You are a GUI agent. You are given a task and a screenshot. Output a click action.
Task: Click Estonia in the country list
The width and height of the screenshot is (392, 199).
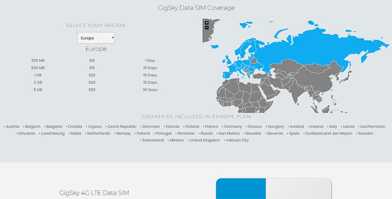(172, 127)
